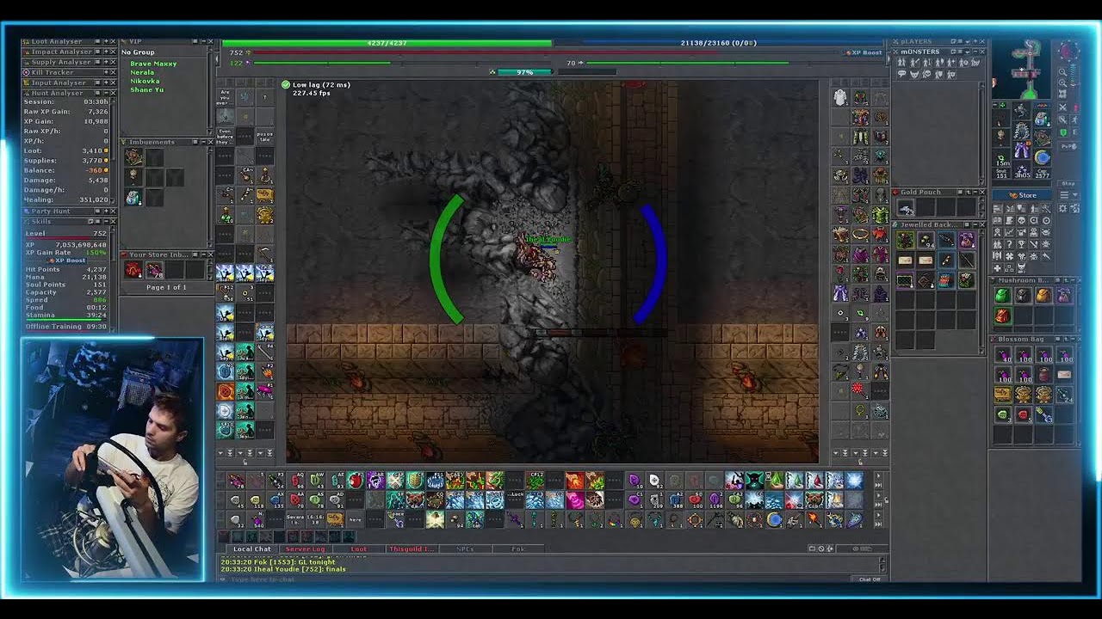Switch to NPCs chat tab
This screenshot has width=1102, height=619.
(465, 549)
